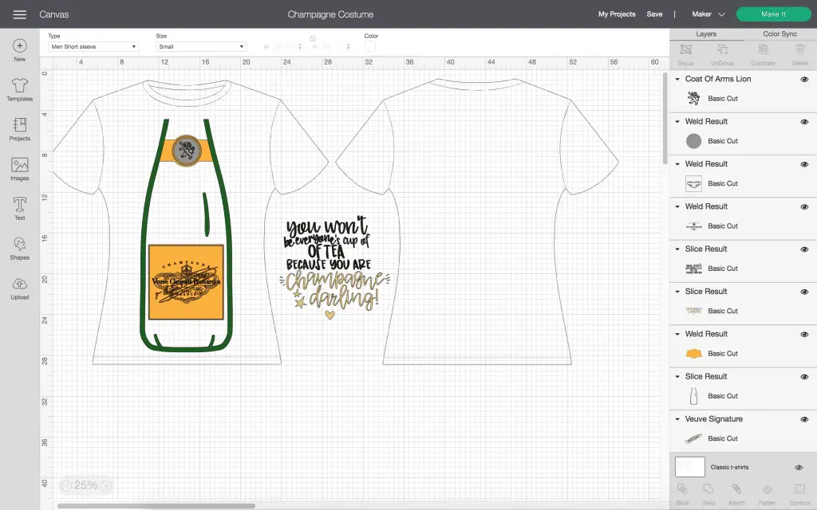Image resolution: width=817 pixels, height=510 pixels.
Task: Apply the Slice tool
Action: (x=682, y=494)
